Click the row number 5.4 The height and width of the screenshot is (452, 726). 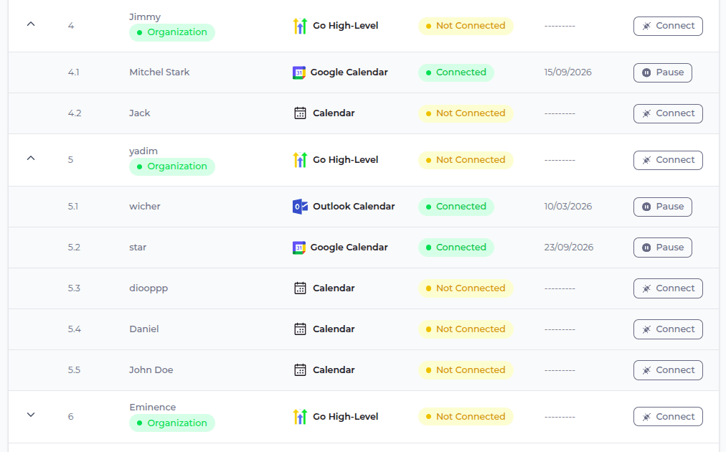(x=75, y=329)
